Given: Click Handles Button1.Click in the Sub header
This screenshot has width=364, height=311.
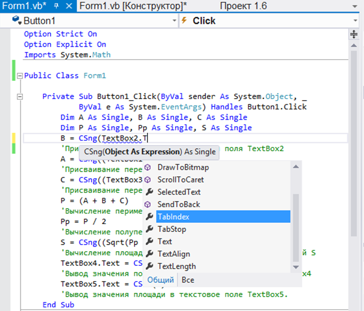Looking at the screenshot, I should (258, 107).
